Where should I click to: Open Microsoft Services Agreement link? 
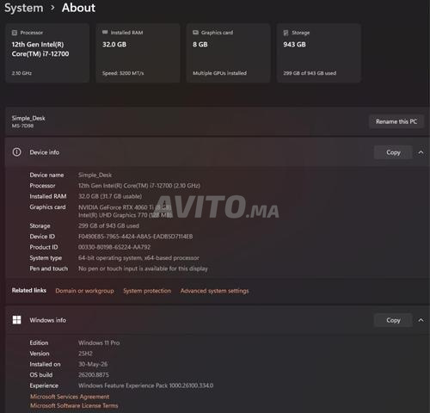click(70, 397)
